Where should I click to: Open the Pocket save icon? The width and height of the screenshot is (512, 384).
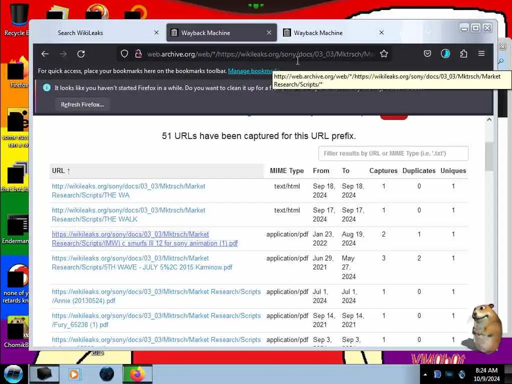(427, 53)
